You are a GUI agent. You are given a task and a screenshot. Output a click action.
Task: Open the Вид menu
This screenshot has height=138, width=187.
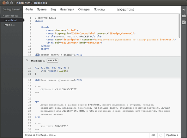click(53, 9)
